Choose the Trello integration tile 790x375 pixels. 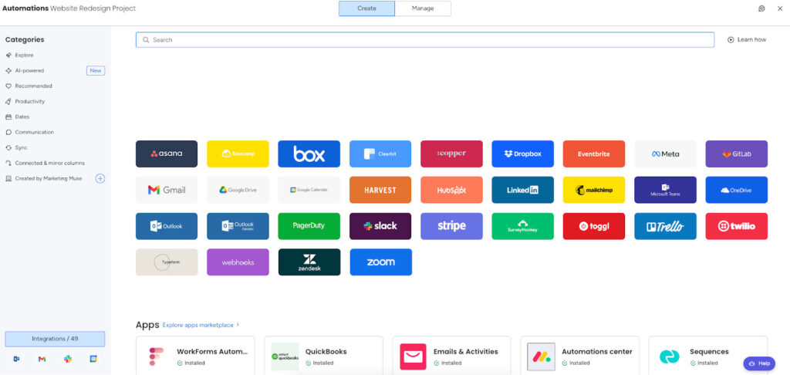coord(665,226)
